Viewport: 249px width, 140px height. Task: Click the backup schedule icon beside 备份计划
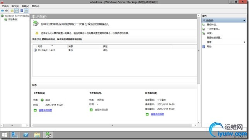(x=204, y=25)
